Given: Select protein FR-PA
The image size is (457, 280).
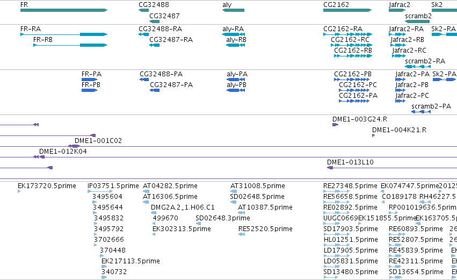Looking at the screenshot, I should coord(90,80).
